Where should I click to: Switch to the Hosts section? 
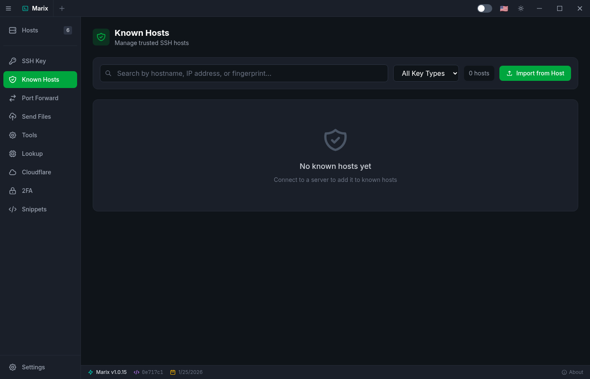tap(29, 30)
